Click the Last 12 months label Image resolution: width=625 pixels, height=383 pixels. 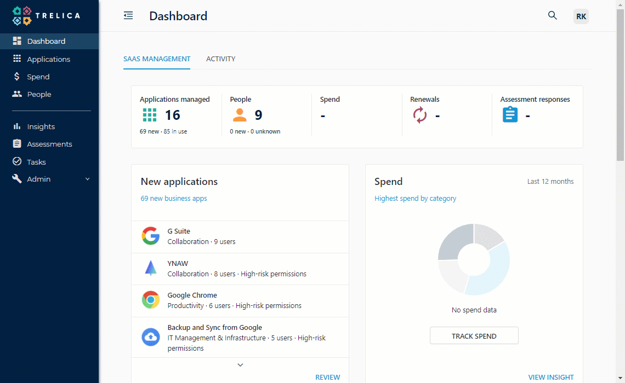(550, 181)
